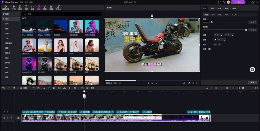The image size is (260, 131).
Task: Open the 音訊 audio panel
Action: pos(26,8)
